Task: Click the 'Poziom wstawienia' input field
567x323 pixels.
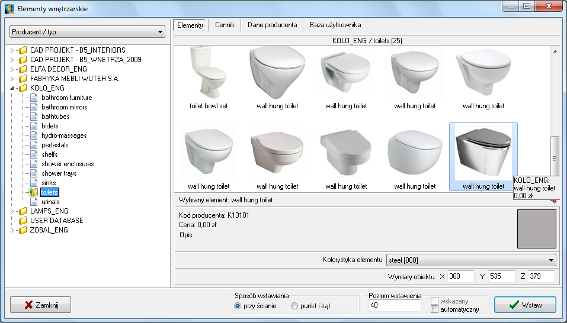Action: pyautogui.click(x=395, y=305)
